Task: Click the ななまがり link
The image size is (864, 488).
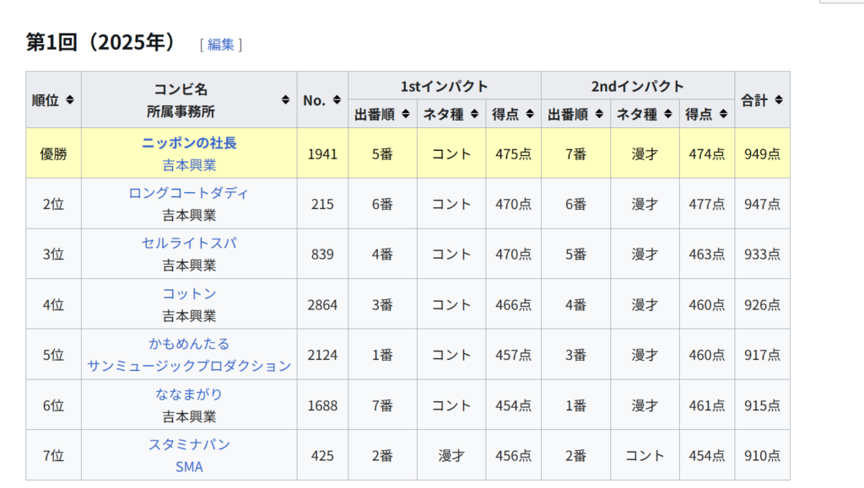Action: tap(189, 394)
